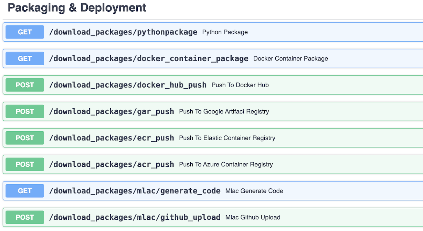423x231 pixels.
Task: Expand the /download_packages/ecr_push path
Action: (112, 138)
